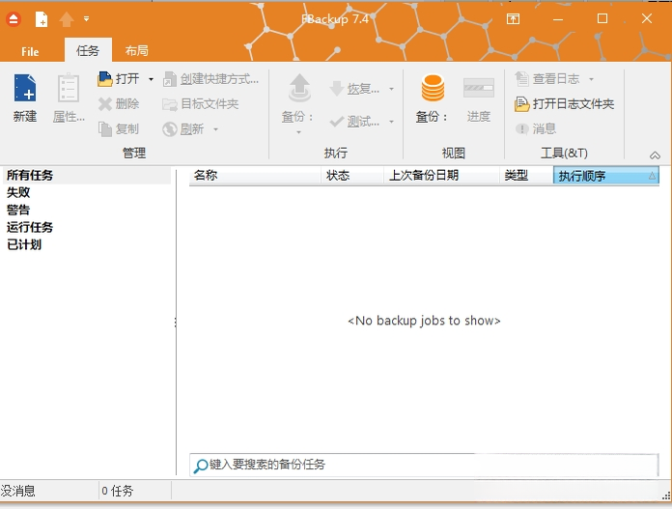Click the 0 任务 status bar text

point(118,491)
